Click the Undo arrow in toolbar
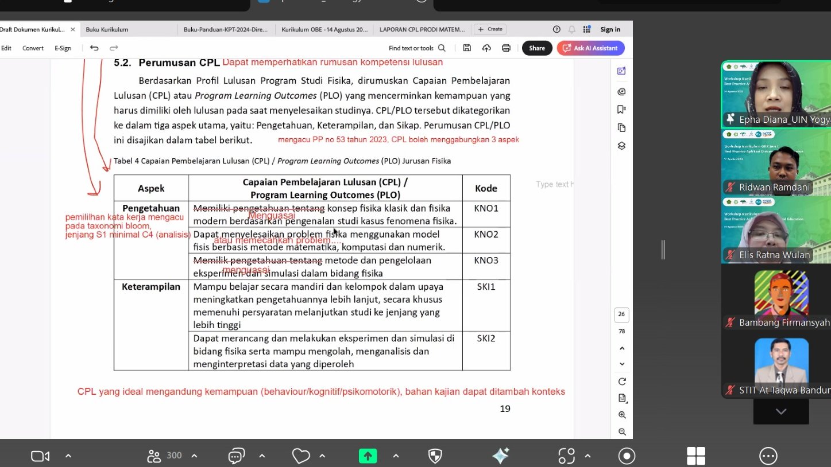This screenshot has height=467, width=831. click(94, 48)
